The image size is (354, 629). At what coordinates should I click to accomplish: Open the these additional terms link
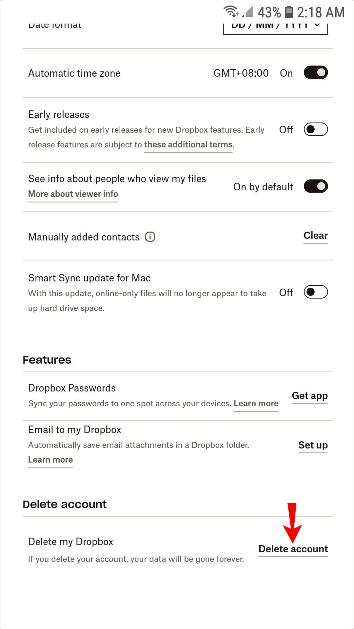click(188, 145)
